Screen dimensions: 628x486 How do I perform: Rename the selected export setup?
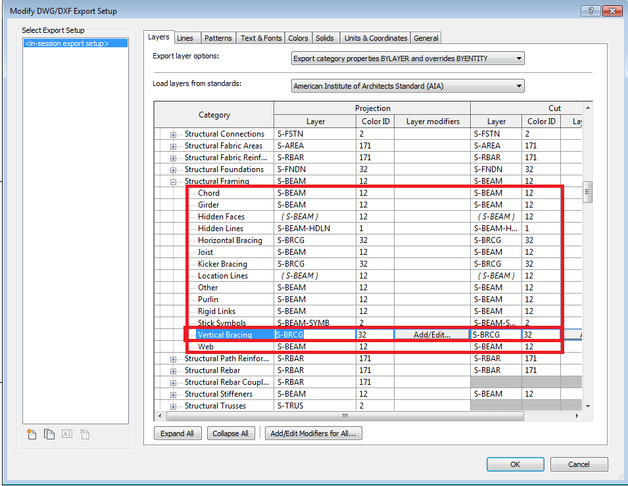pos(67,434)
